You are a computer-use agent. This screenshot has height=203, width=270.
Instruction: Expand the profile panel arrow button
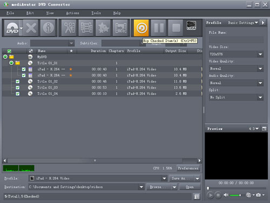[263, 23]
